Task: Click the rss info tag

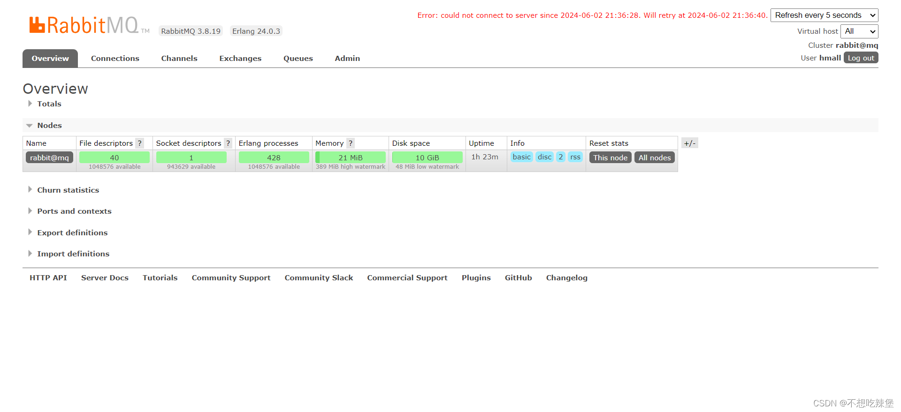Action: pyautogui.click(x=575, y=157)
